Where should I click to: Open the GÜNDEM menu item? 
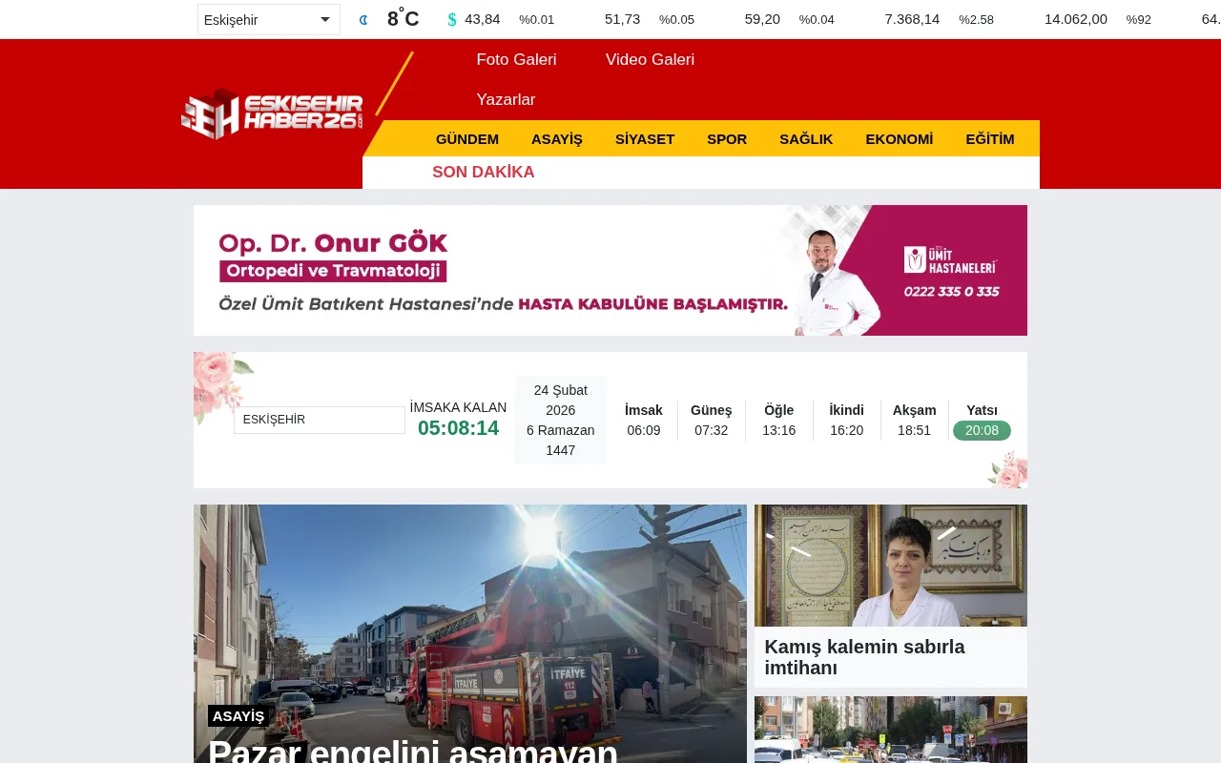(467, 138)
